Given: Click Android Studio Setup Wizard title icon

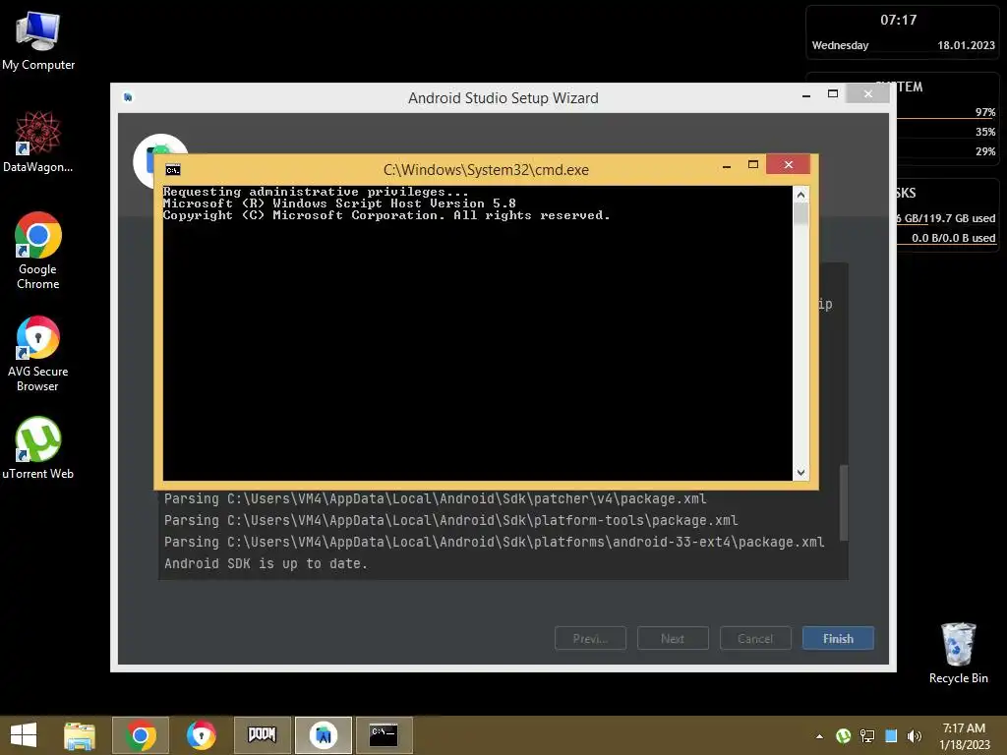Looking at the screenshot, I should pyautogui.click(x=128, y=97).
